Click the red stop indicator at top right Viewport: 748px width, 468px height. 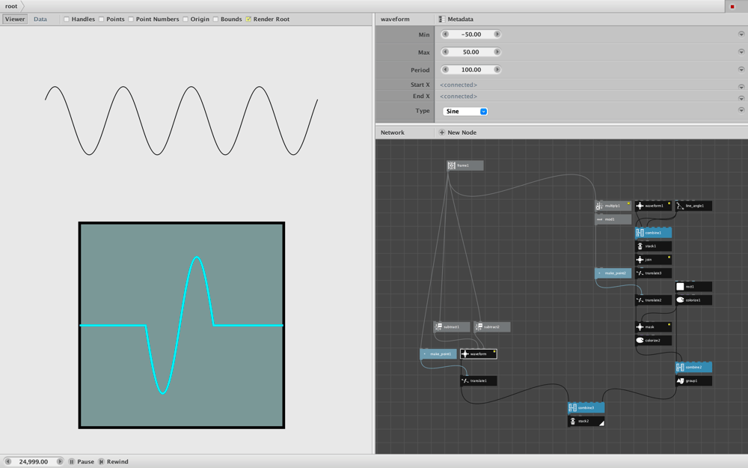point(732,6)
